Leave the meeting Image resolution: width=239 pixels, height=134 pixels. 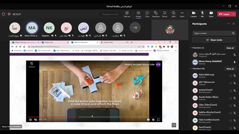(224, 14)
